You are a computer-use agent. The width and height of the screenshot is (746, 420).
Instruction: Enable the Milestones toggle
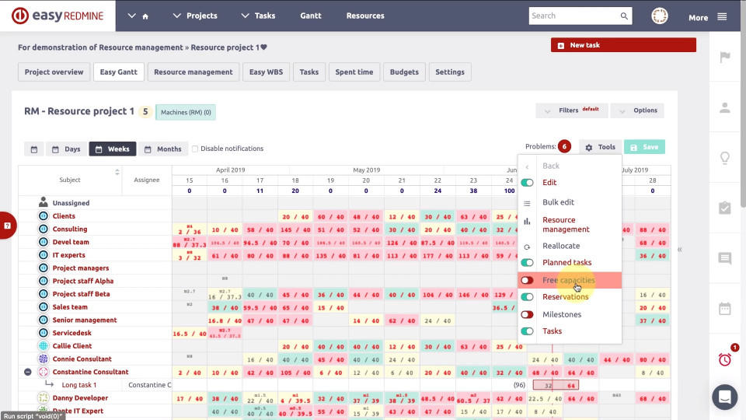click(528, 314)
